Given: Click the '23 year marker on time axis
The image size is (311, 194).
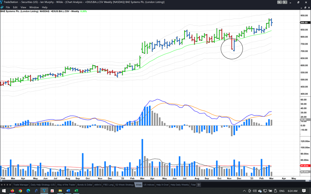Looking at the screenshot, I should [251, 178].
